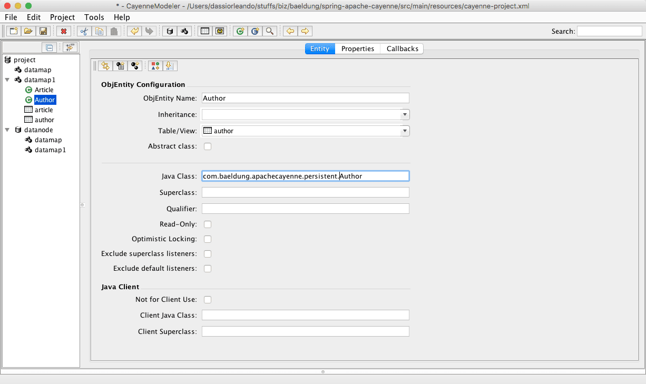Switch to the Callbacks tab
The height and width of the screenshot is (384, 646).
402,49
